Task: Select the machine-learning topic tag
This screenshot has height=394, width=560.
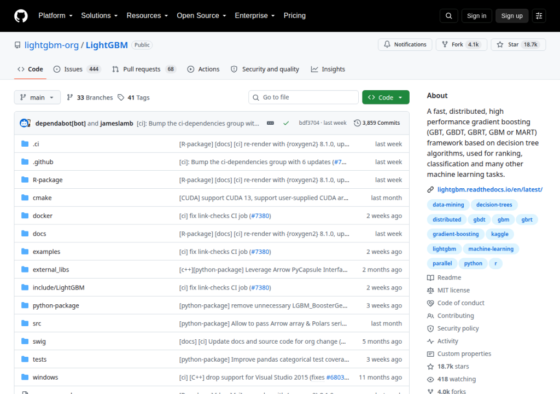Action: pos(491,249)
